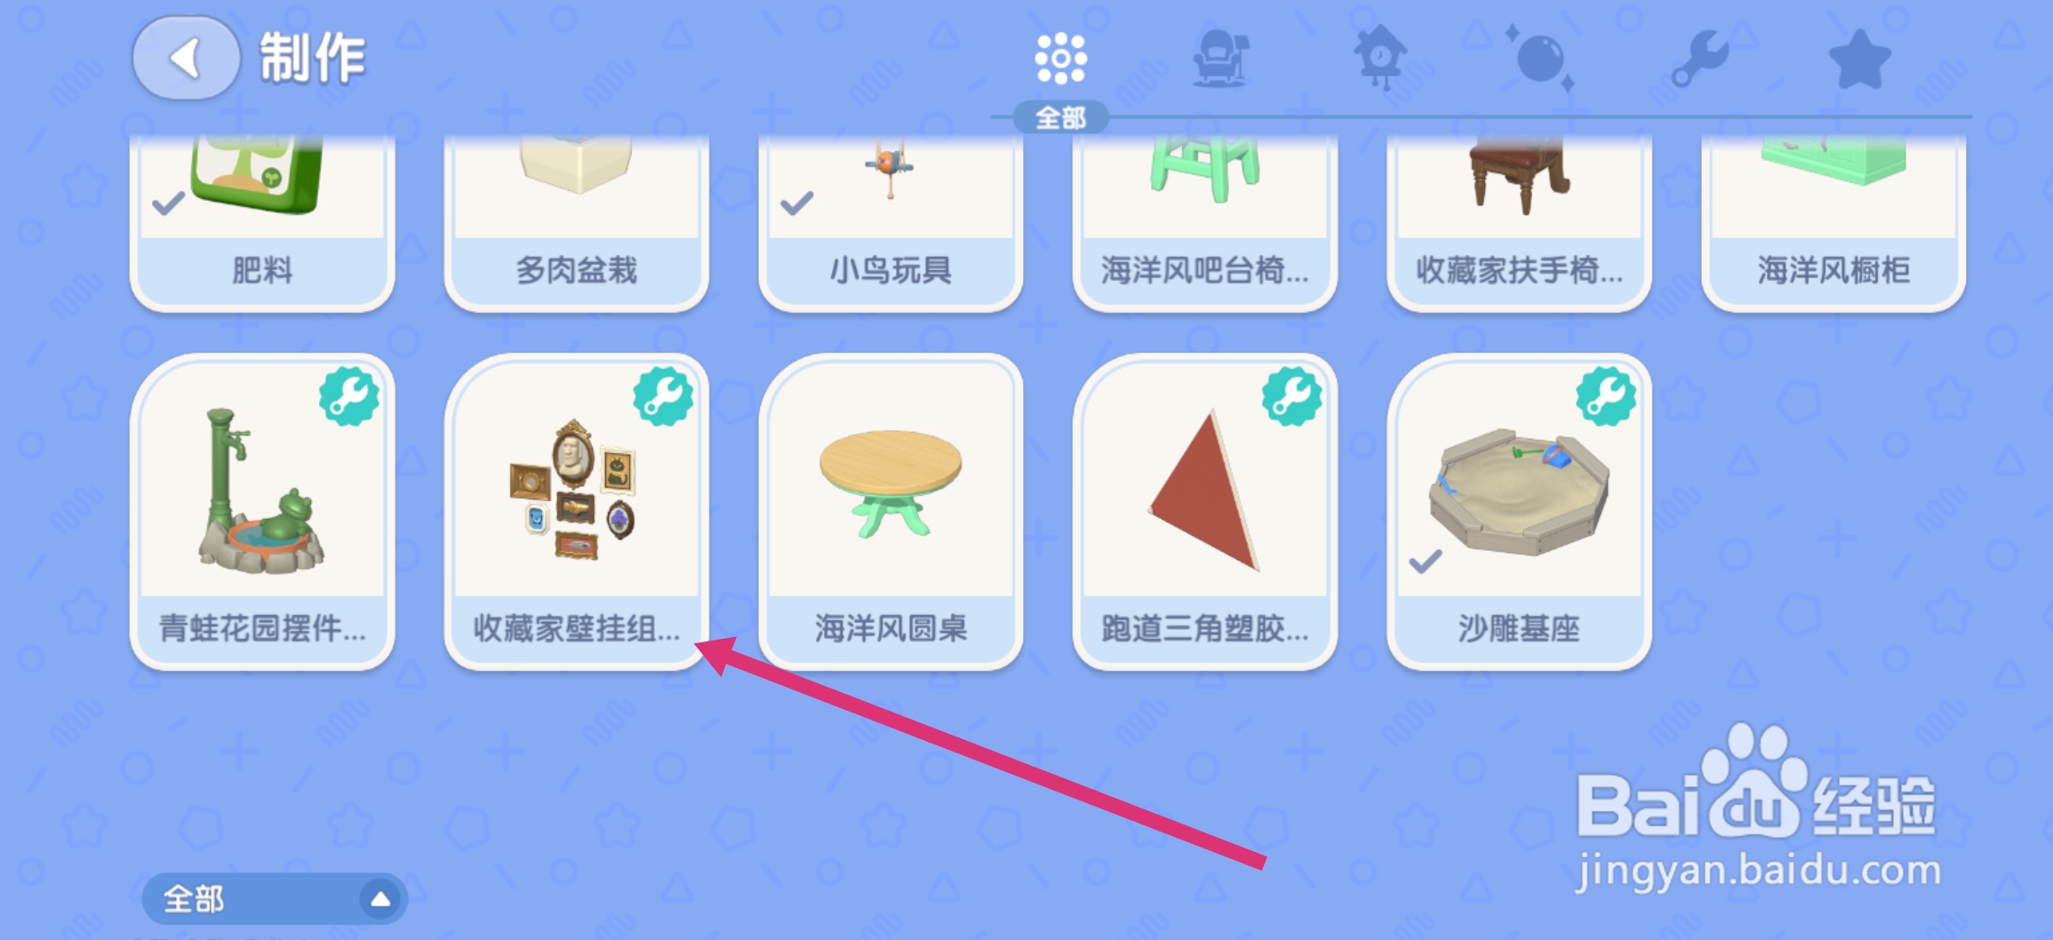
Task: Open the armchair furniture category
Action: pos(1220,59)
